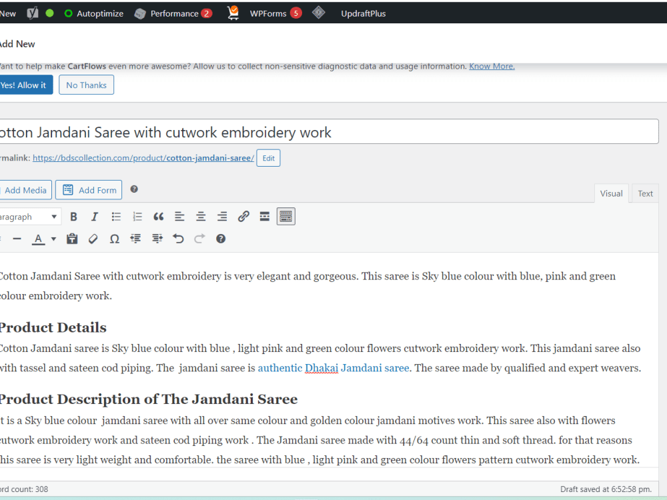Apply blockquote formatting

[159, 217]
